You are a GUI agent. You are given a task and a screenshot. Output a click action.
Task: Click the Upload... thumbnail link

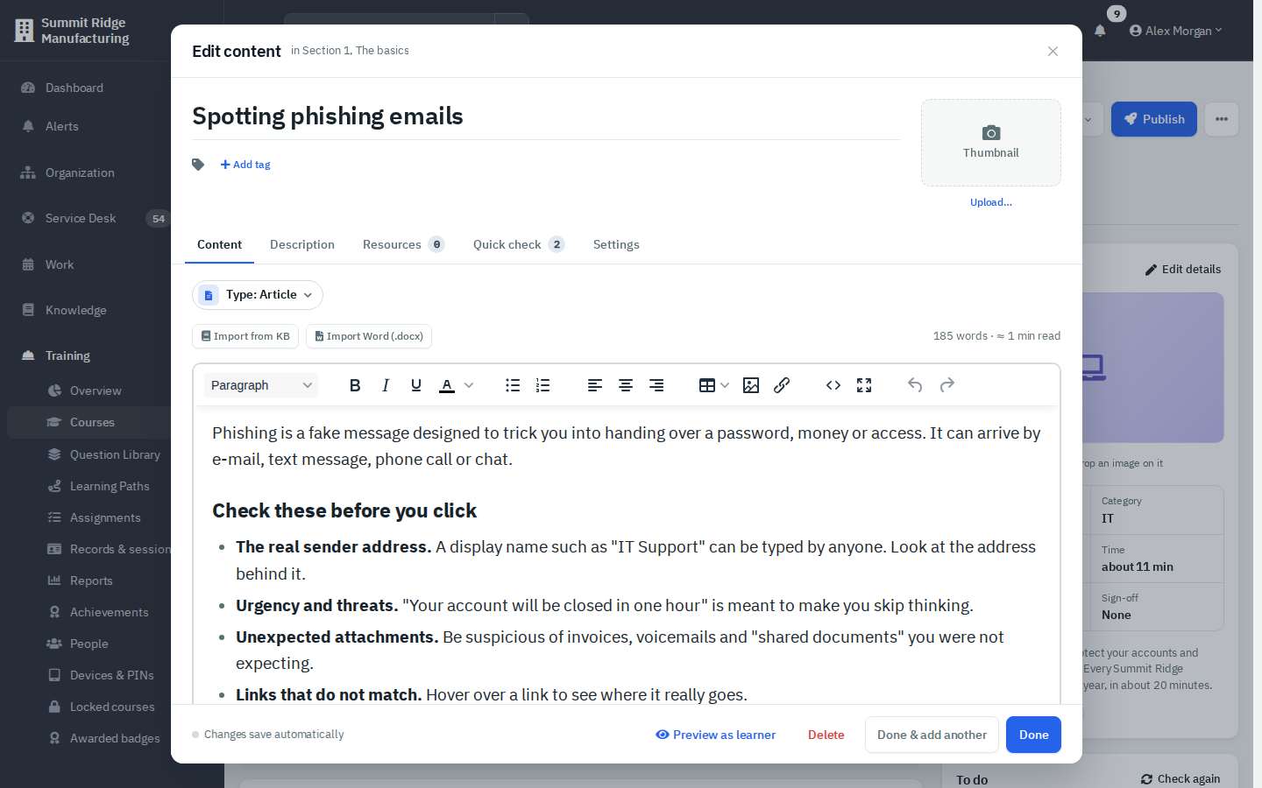991,202
